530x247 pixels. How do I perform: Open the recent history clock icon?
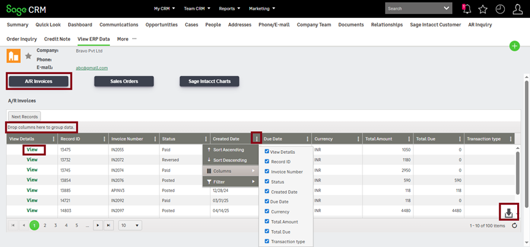click(x=500, y=9)
